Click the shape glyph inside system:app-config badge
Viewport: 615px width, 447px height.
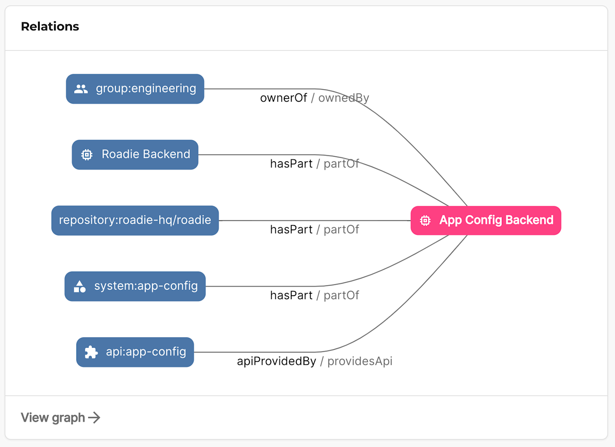coord(79,286)
